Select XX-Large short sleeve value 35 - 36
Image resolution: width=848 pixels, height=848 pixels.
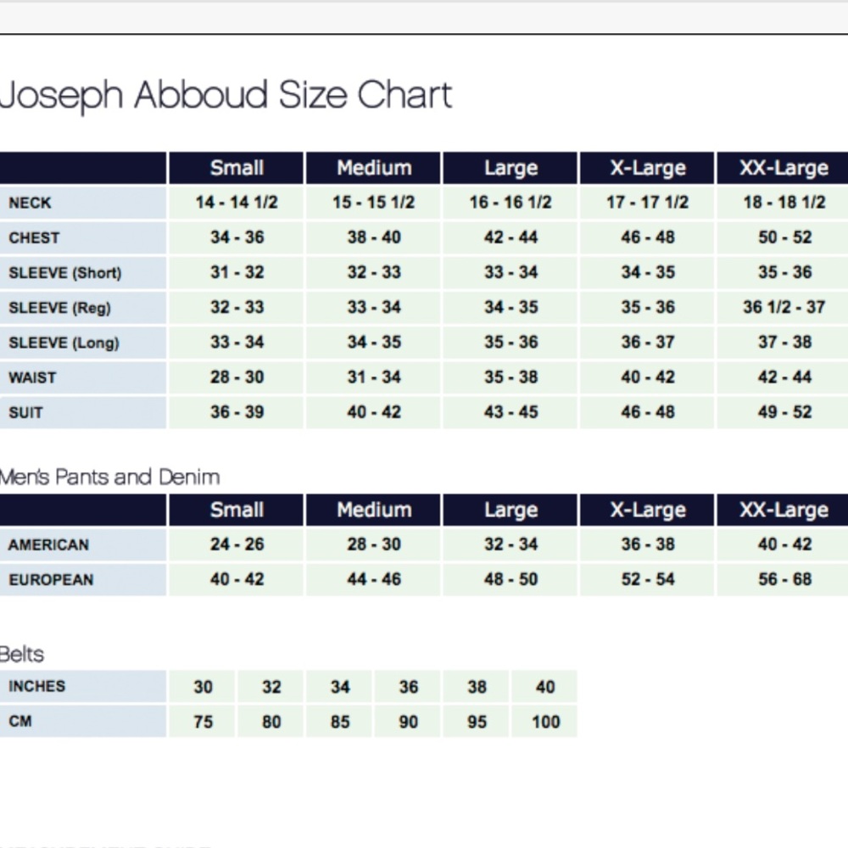(x=784, y=272)
